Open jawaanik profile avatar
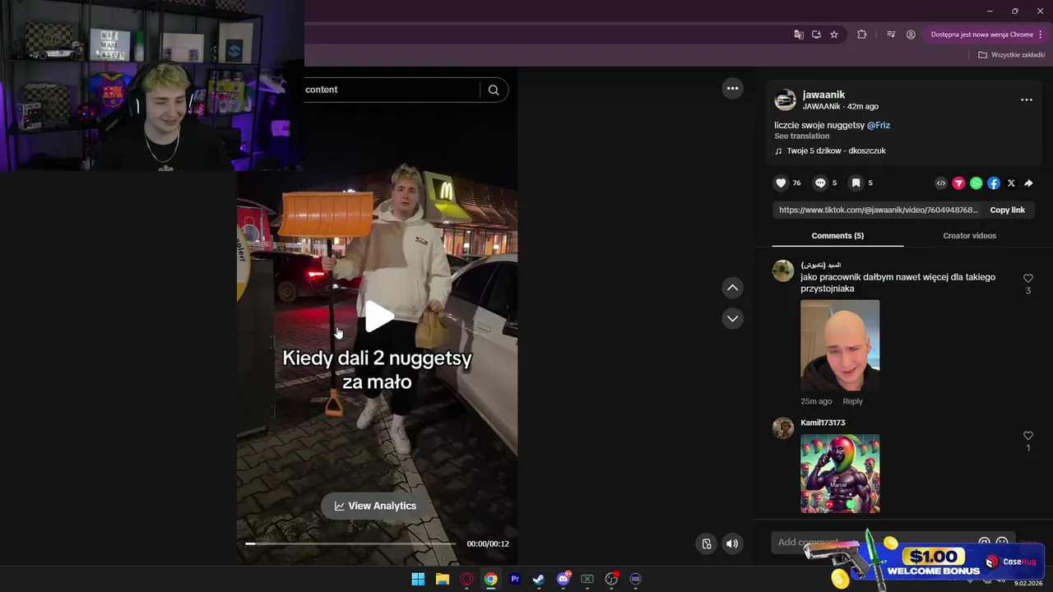Screen dimensions: 1053x592 [x=786, y=100]
